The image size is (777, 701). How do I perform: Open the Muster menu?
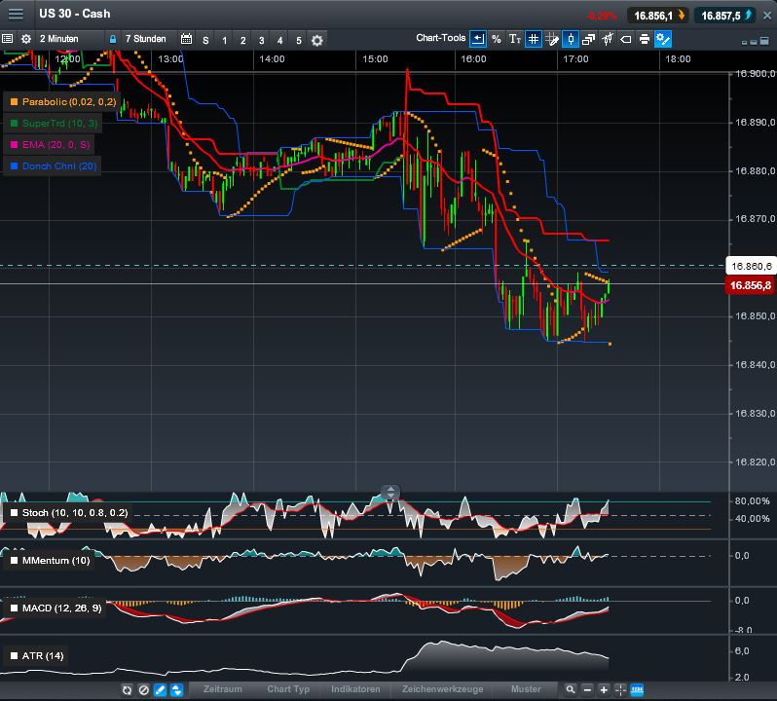526,689
